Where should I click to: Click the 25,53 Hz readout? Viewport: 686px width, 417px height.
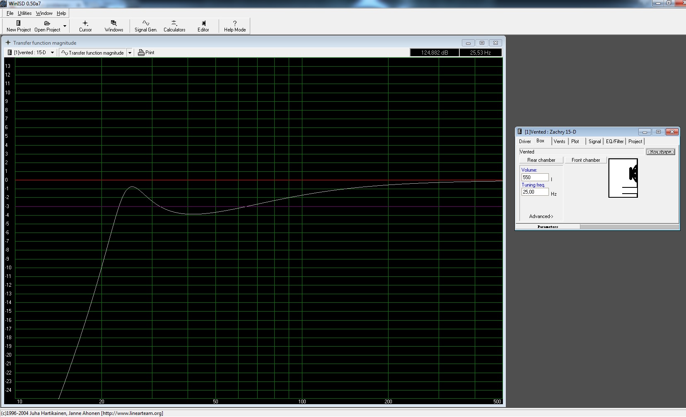[x=481, y=53]
